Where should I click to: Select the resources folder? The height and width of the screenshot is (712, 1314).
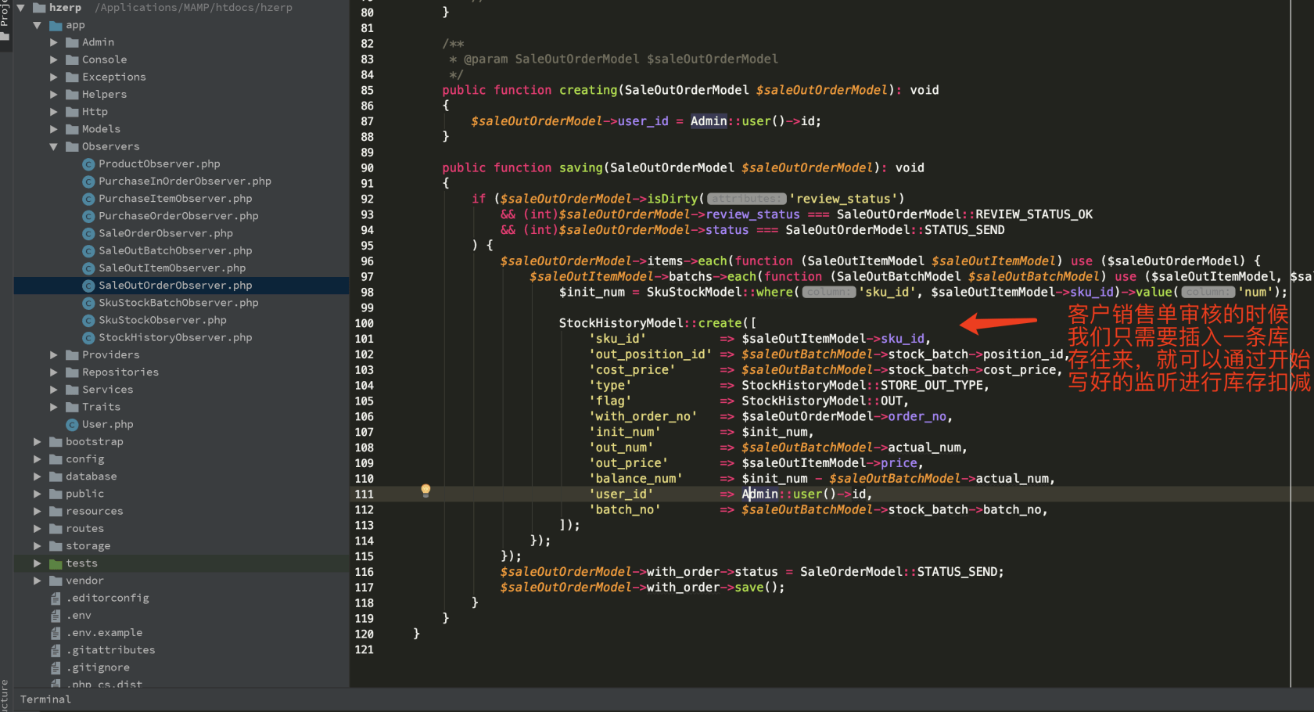tap(95, 511)
